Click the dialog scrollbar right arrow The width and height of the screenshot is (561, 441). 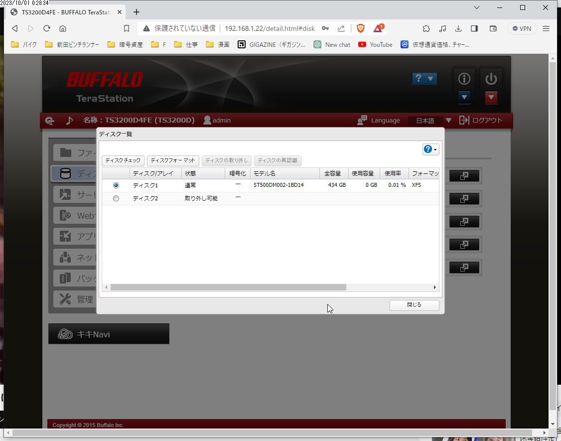(435, 288)
